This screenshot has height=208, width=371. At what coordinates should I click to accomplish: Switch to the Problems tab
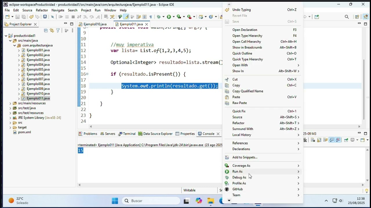(88, 134)
